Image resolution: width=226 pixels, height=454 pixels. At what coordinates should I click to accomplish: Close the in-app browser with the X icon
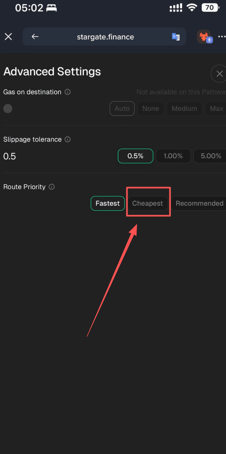[8, 37]
